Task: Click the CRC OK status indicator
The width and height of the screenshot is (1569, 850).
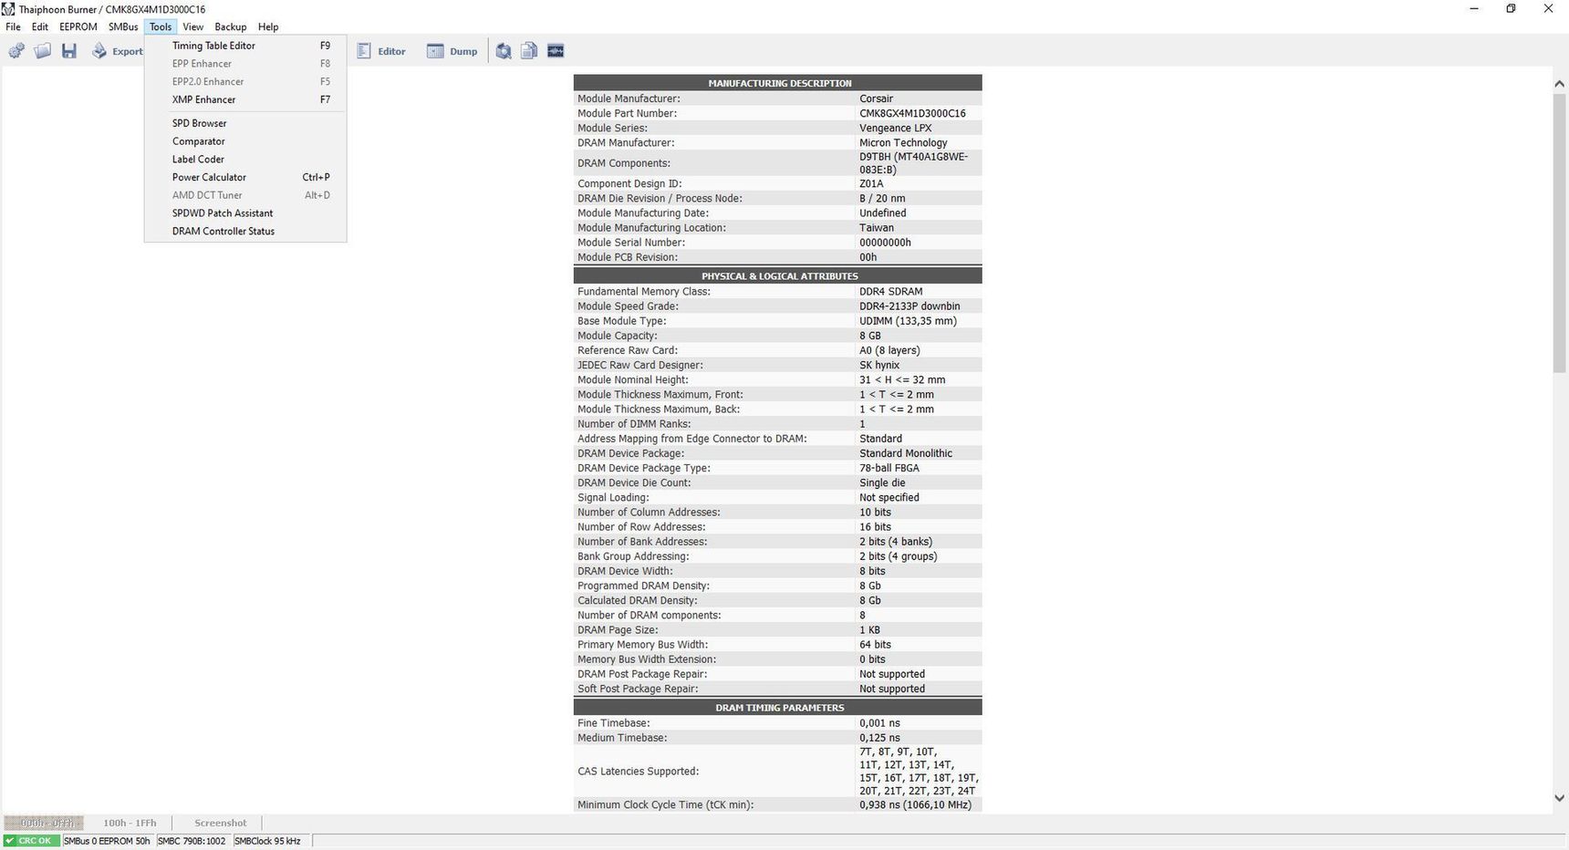Action: pos(31,841)
